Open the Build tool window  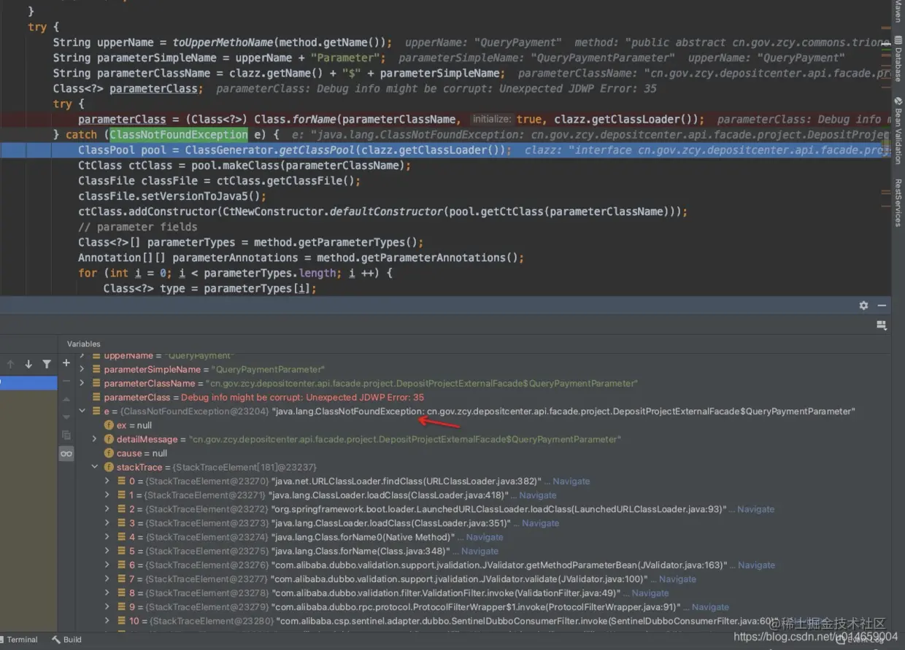66,640
